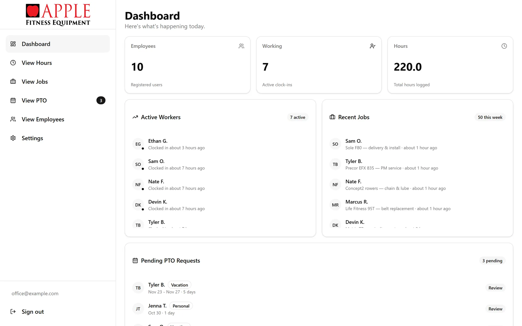The height and width of the screenshot is (326, 522).
Task: Click Active clock-ins caption
Action: (277, 85)
